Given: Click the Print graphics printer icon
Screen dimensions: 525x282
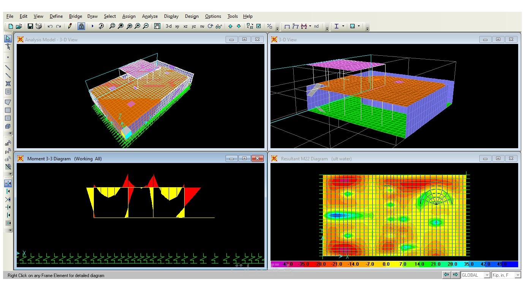Looking at the screenshot, I should click(39, 26).
